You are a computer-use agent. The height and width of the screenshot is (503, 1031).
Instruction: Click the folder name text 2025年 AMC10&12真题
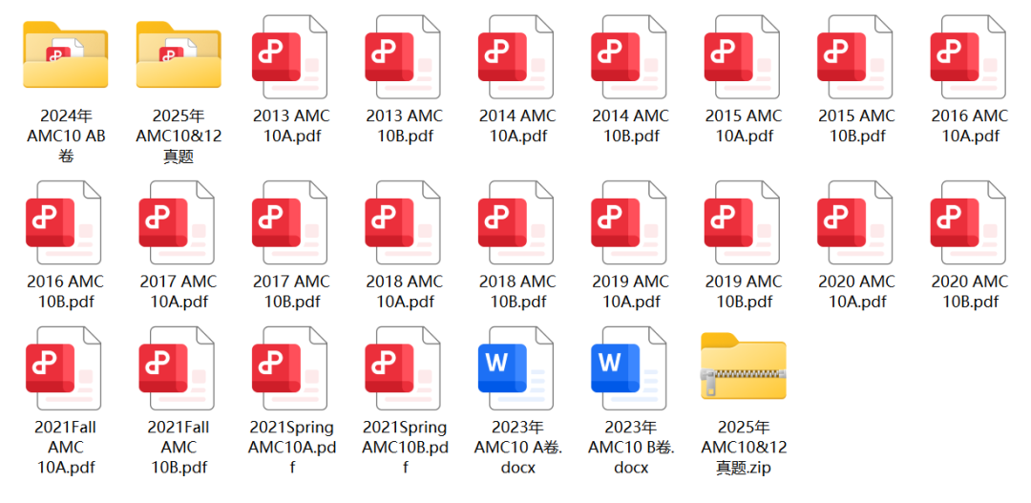pos(179,136)
